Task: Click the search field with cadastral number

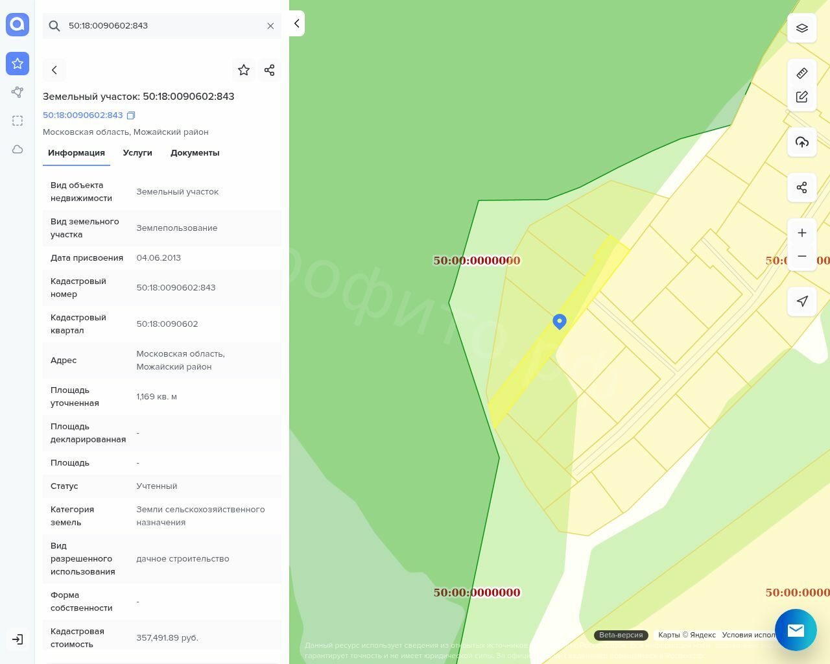Action: [x=162, y=26]
